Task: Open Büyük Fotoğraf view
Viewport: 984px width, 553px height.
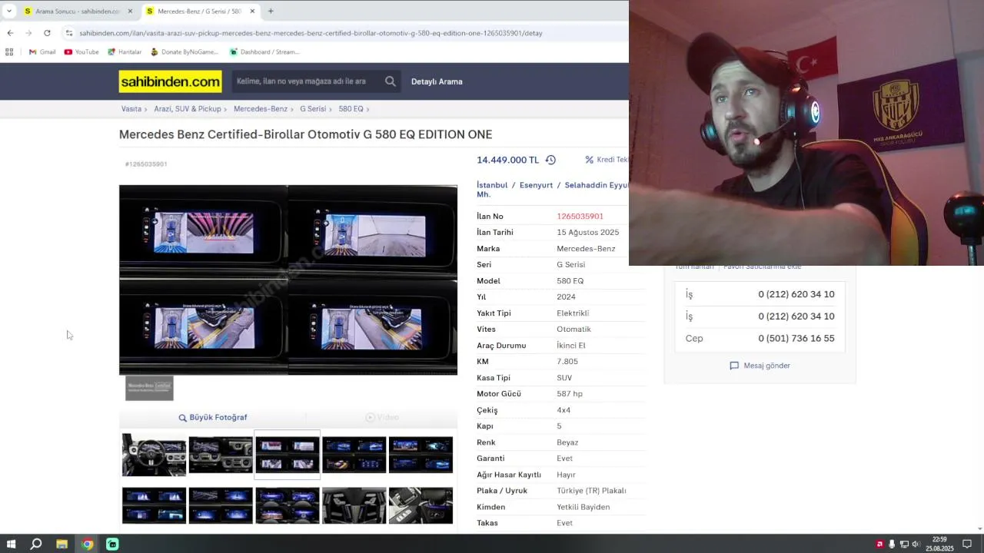Action: tap(213, 417)
